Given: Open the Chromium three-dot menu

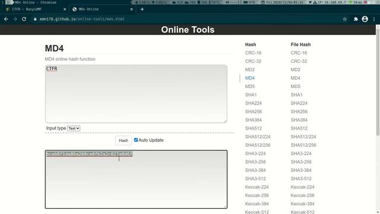Looking at the screenshot, I should 374,19.
